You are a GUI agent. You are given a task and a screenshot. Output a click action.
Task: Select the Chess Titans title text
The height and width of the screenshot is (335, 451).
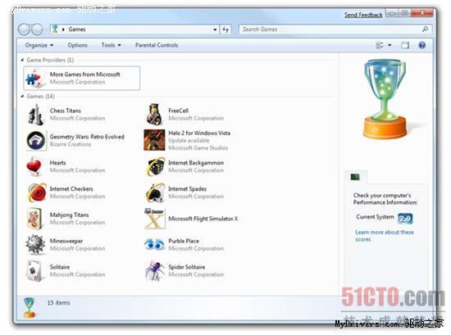click(x=66, y=111)
